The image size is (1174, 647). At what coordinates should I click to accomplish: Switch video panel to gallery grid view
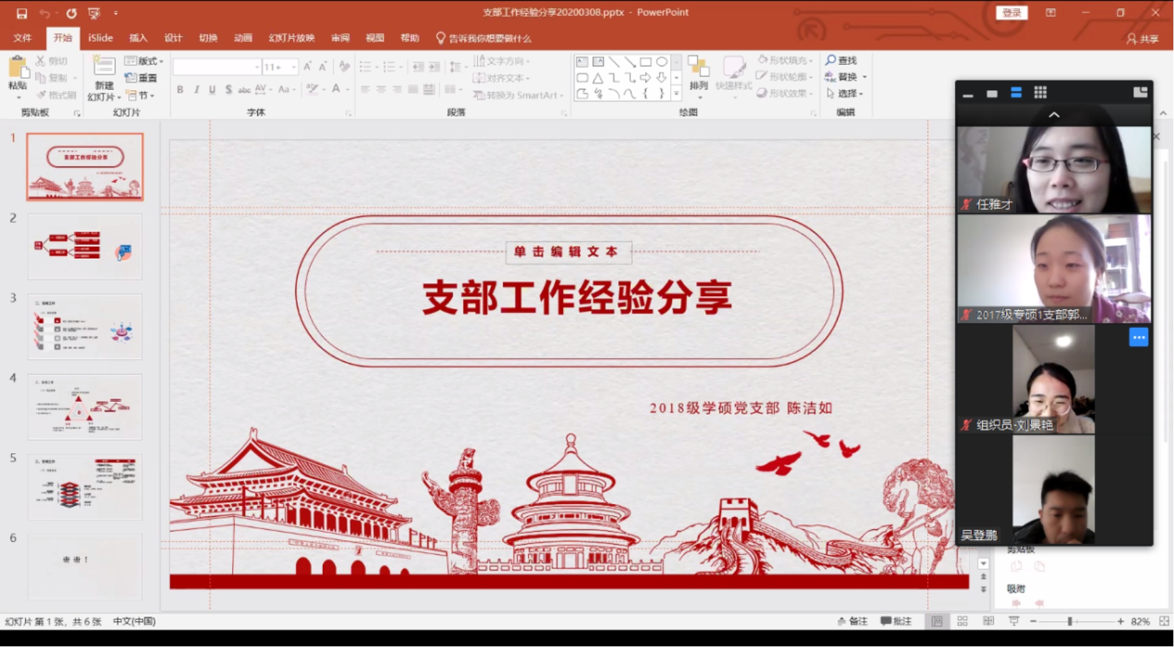click(x=1040, y=93)
